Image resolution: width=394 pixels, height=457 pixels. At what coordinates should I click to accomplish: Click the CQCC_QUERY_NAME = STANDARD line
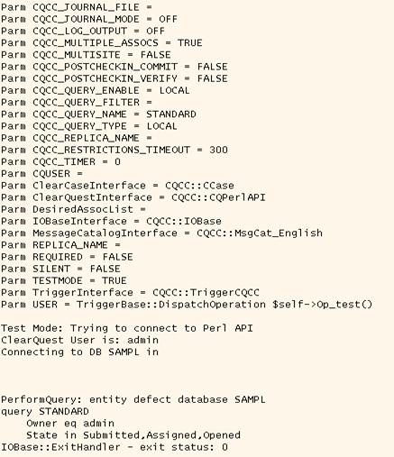coord(98,114)
